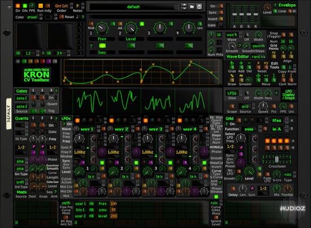Click the Delay button
The image size is (311, 228).
click(x=233, y=188)
